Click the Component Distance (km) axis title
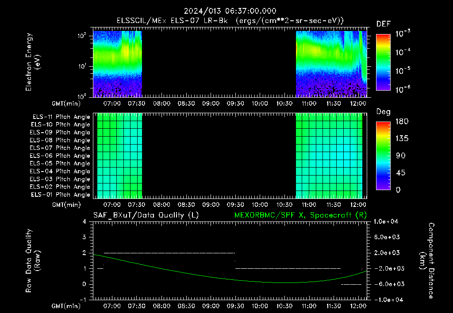This screenshot has width=453, height=313. (x=427, y=261)
